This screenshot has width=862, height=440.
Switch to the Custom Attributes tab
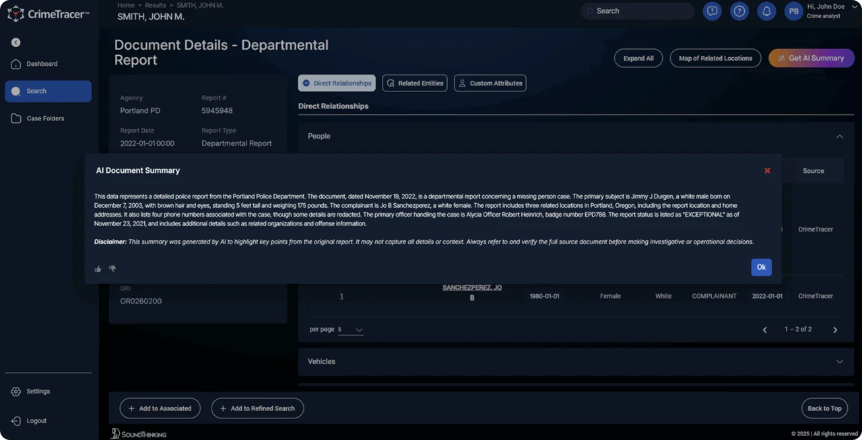(x=490, y=83)
